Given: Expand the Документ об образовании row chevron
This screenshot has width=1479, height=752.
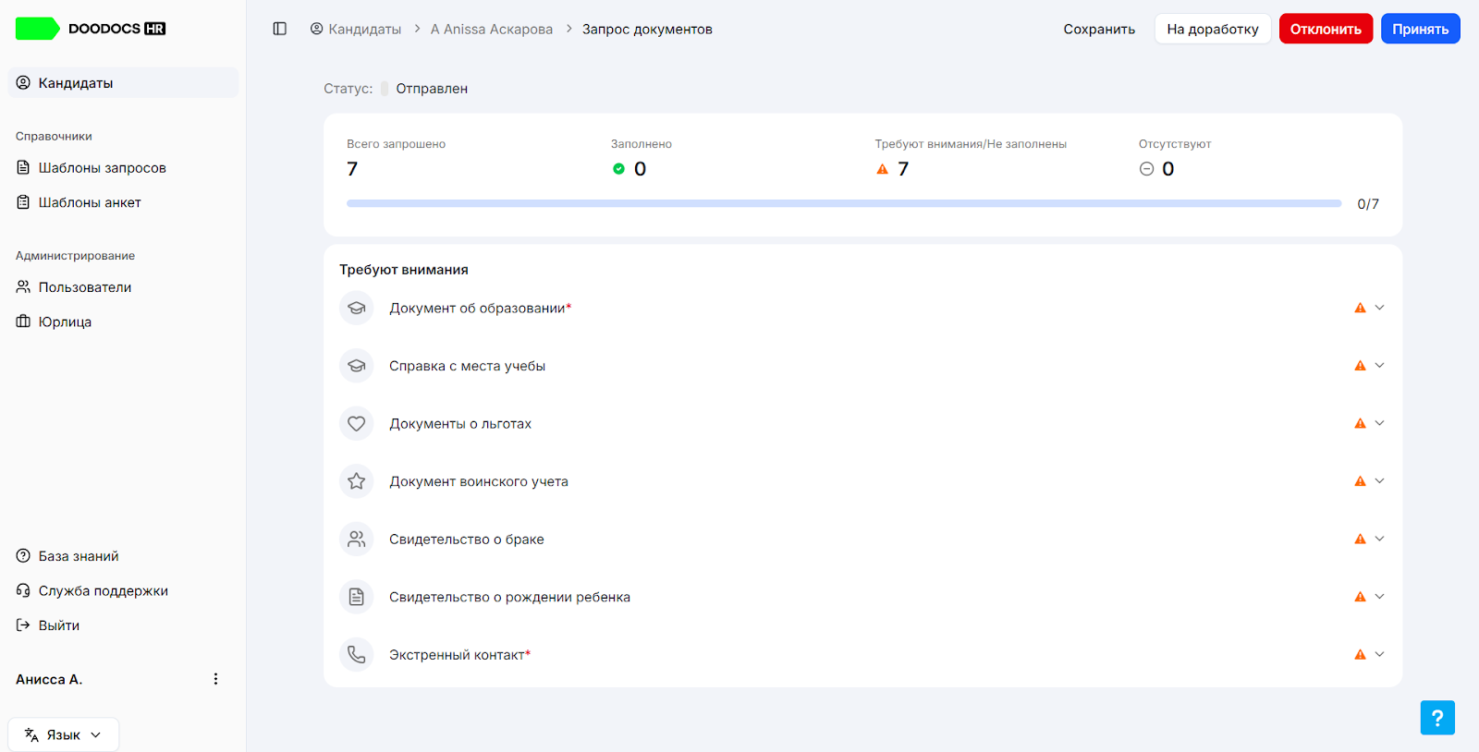Looking at the screenshot, I should click(x=1379, y=308).
